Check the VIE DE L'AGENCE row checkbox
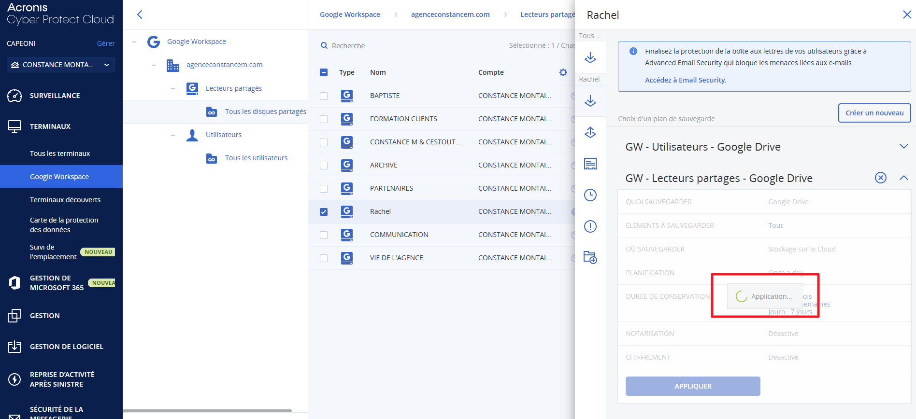 pos(324,258)
